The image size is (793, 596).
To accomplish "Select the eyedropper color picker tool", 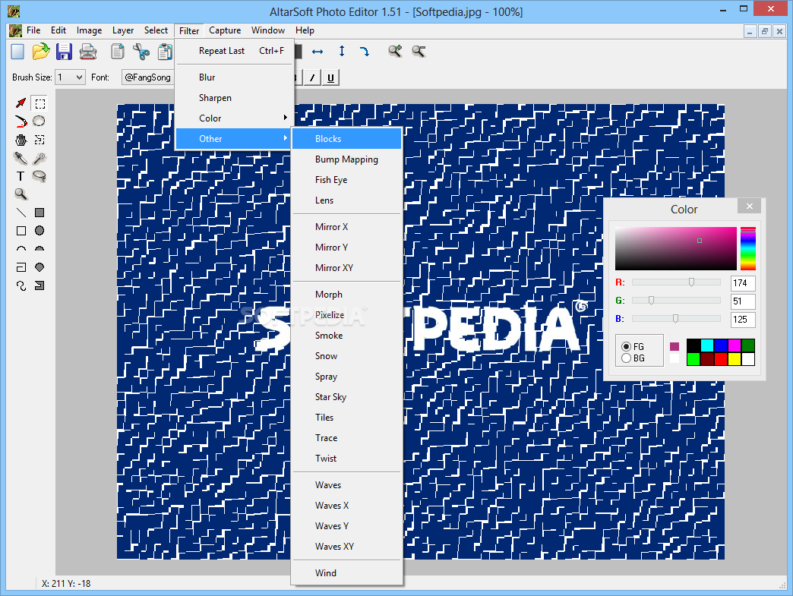I will [x=21, y=158].
